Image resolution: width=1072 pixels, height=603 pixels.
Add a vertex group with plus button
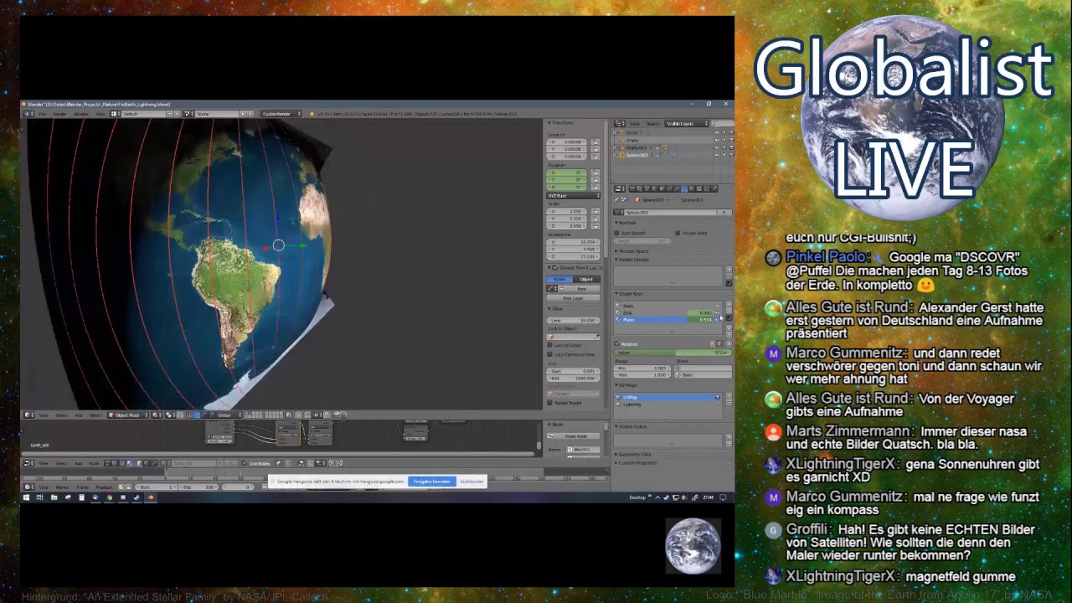[x=729, y=269]
